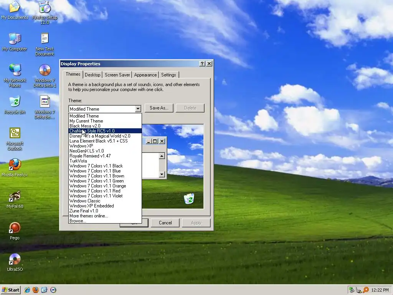Select the New Text Document icon
Screen dimensions: 393x295
click(x=45, y=44)
